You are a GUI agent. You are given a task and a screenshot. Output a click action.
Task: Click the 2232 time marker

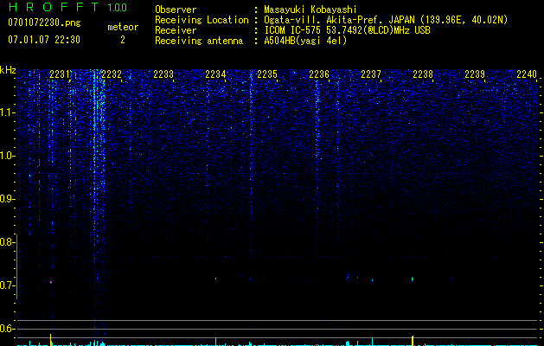112,74
